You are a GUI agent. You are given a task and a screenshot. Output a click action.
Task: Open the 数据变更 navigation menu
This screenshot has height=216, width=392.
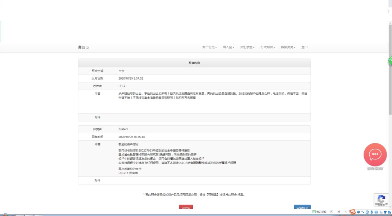(x=288, y=47)
